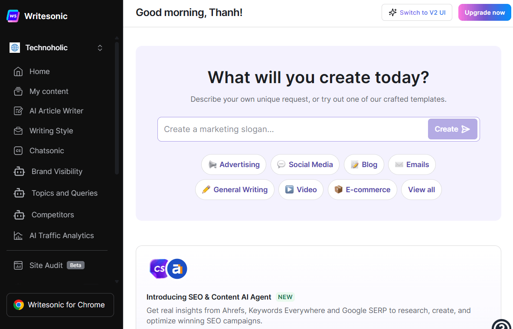513x329 pixels.
Task: Click the blue a logo in agent card
Action: click(x=177, y=269)
